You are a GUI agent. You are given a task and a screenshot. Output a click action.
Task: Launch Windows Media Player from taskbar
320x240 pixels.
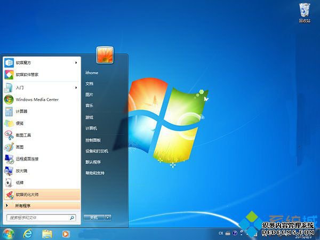(66, 234)
